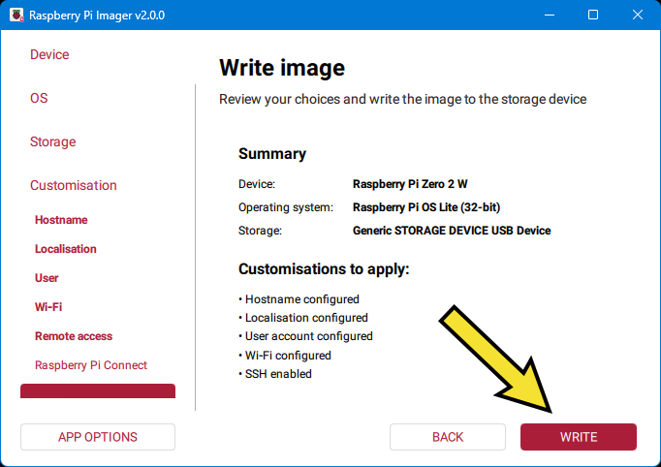Open the Hostname customisation page
This screenshot has width=661, height=467.
(x=61, y=220)
